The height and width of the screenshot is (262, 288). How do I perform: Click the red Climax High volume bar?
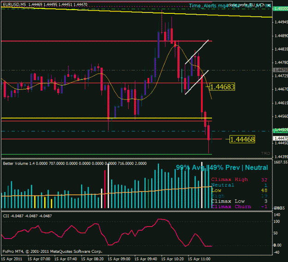(105, 189)
